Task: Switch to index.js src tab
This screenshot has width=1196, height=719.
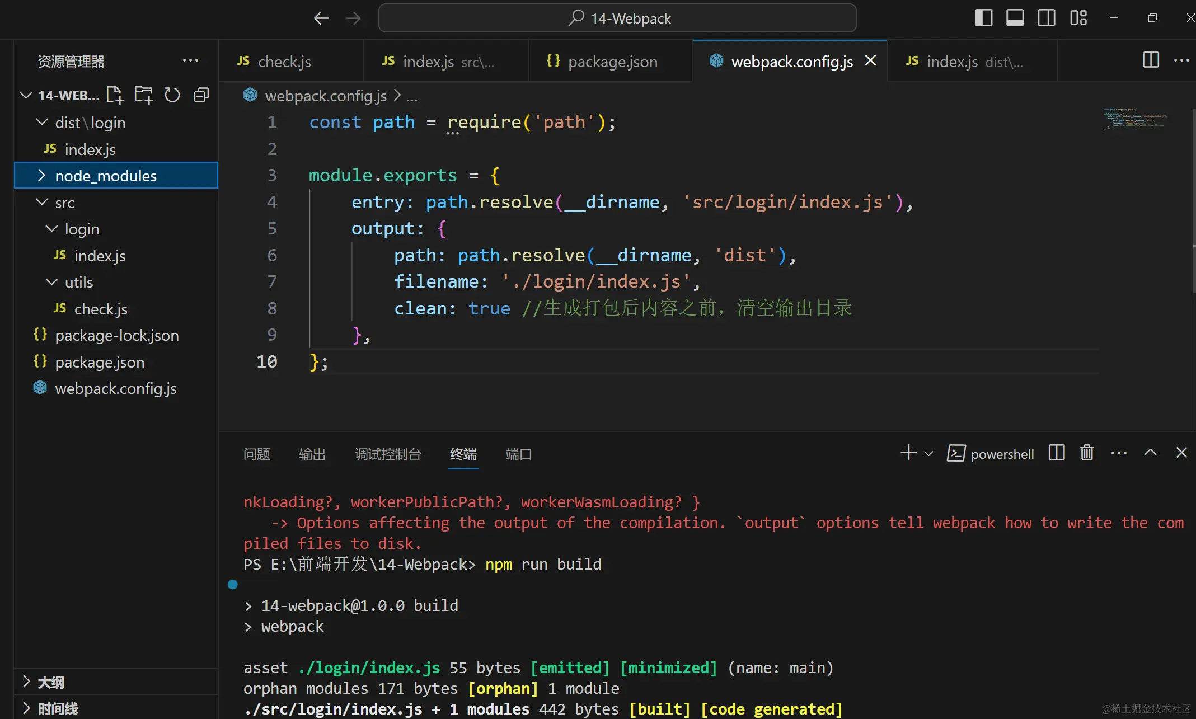Action: click(446, 61)
